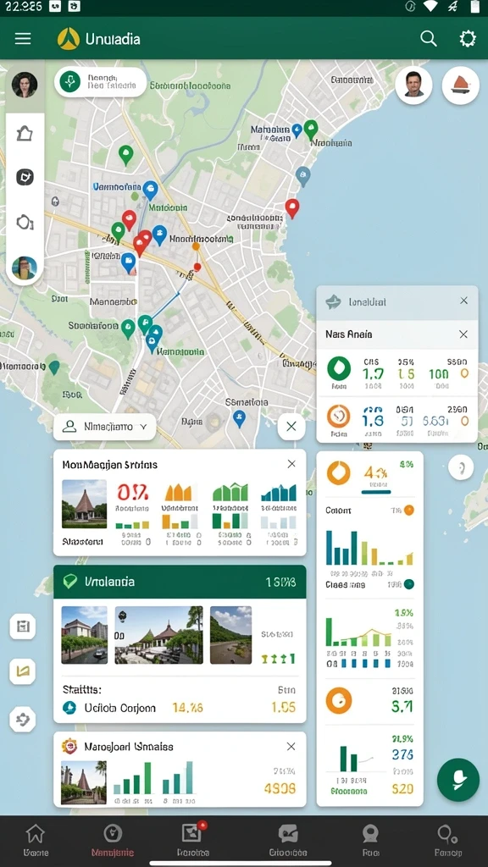Open the user profile photo at top right
This screenshot has width=488, height=867.
point(413,86)
